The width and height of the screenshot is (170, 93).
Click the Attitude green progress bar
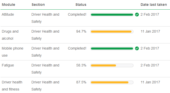(112, 15)
